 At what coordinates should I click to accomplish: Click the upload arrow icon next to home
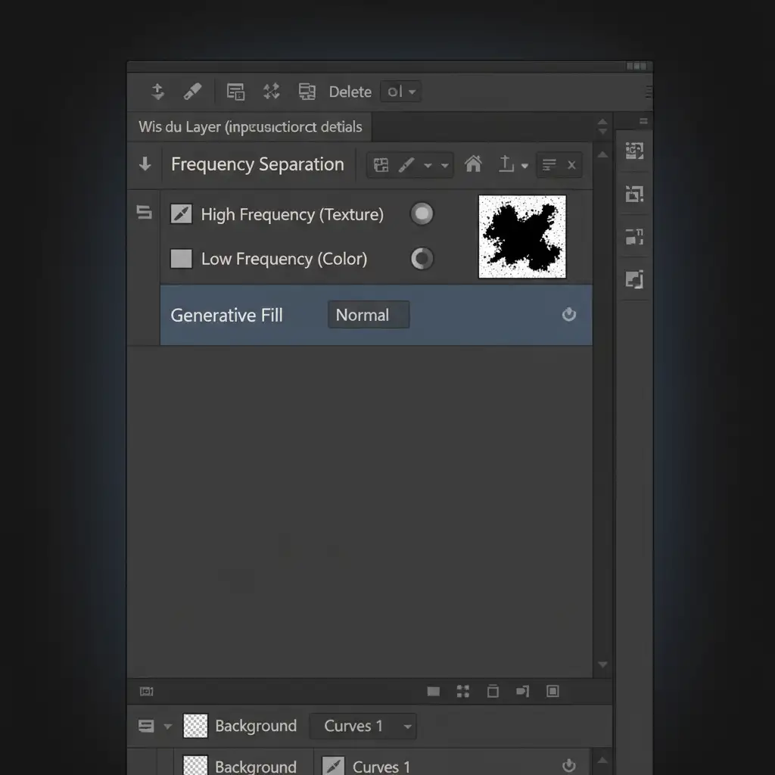click(x=506, y=164)
